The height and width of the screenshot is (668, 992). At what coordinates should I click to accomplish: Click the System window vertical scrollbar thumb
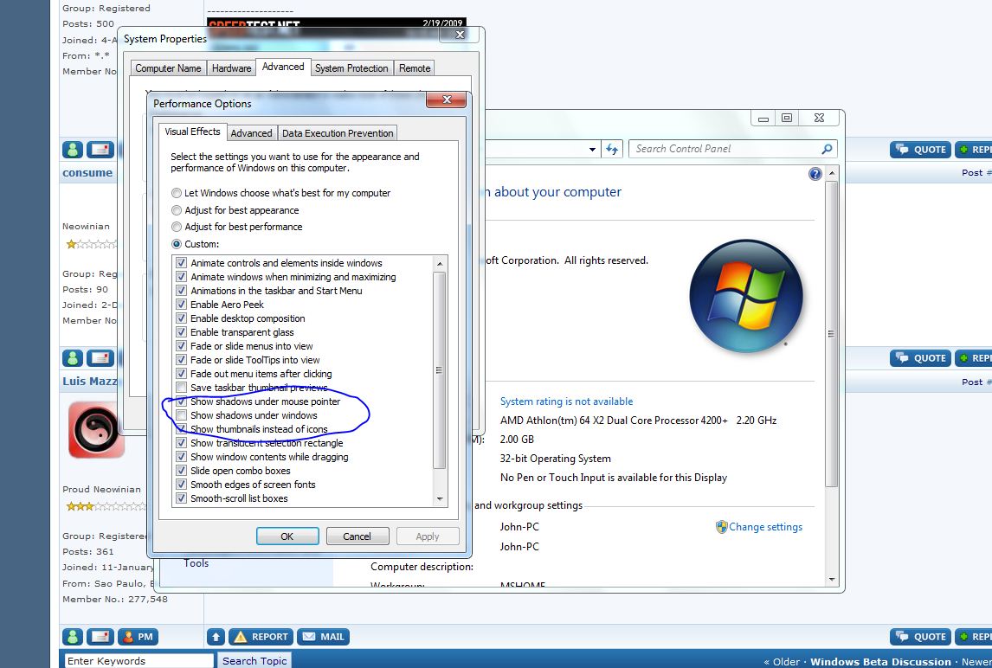[x=831, y=334]
